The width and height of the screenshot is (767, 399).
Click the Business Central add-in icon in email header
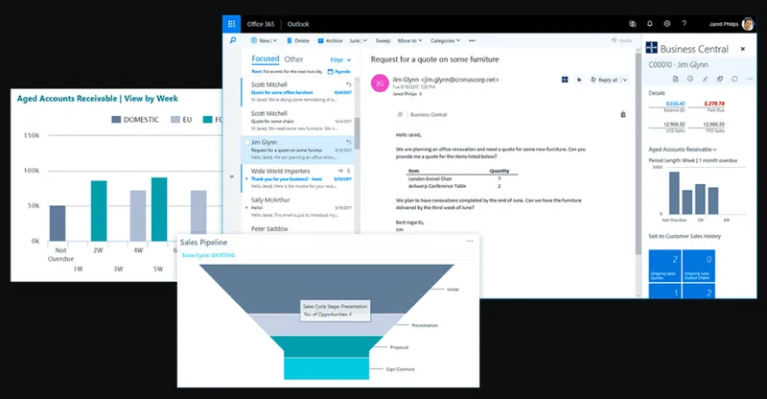(565, 80)
